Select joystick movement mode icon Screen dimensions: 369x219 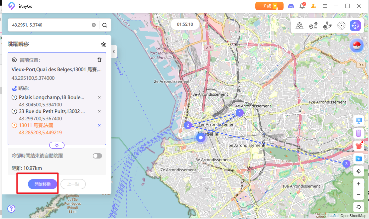341,26
